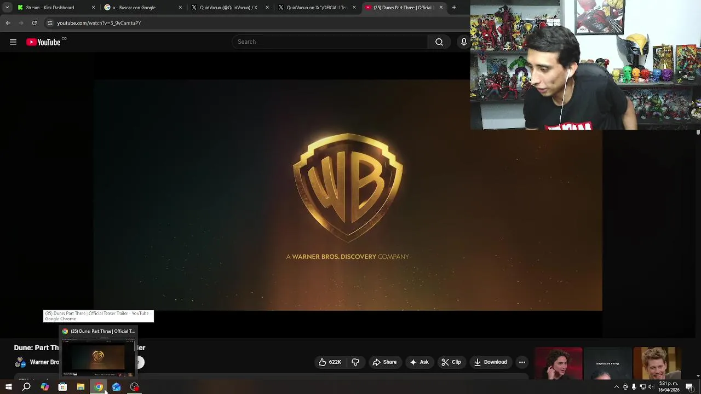Open the Warner Bros. channel avatar
Image resolution: width=701 pixels, height=394 pixels.
pyautogui.click(x=20, y=362)
